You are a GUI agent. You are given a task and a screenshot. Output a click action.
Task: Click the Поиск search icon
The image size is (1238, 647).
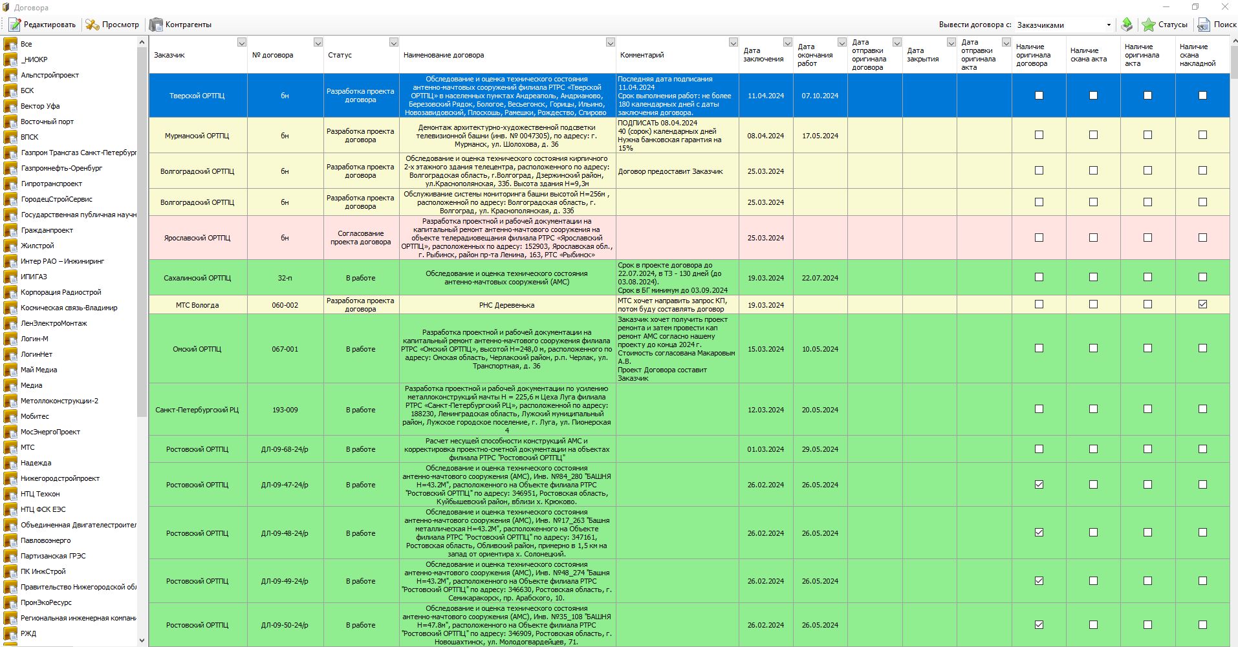point(1204,25)
